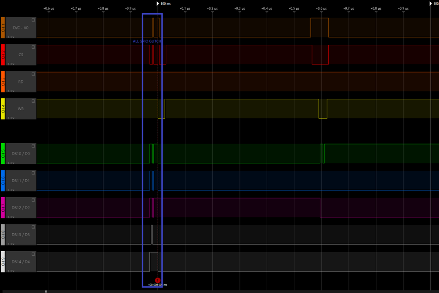Click the 100.000.00 ms trigger time readout
This screenshot has width=439, height=293.
pos(158,285)
